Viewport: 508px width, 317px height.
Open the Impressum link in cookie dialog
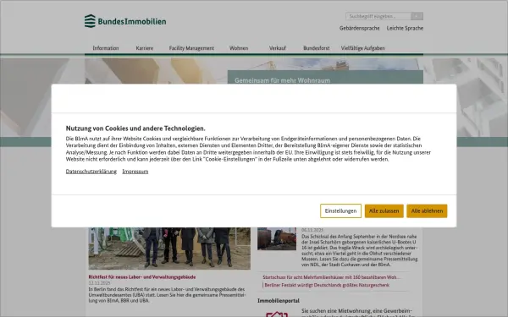pyautogui.click(x=135, y=172)
